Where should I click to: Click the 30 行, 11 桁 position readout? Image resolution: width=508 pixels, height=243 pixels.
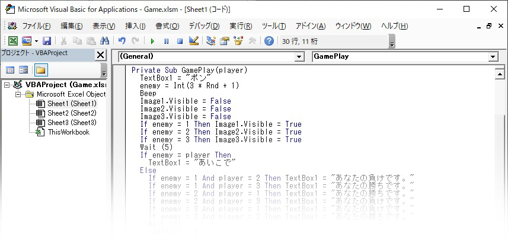(x=300, y=41)
